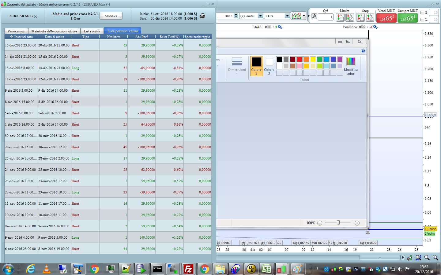Pick the purple color swatch in Paint
The height and width of the screenshot is (275, 441).
coord(340,59)
